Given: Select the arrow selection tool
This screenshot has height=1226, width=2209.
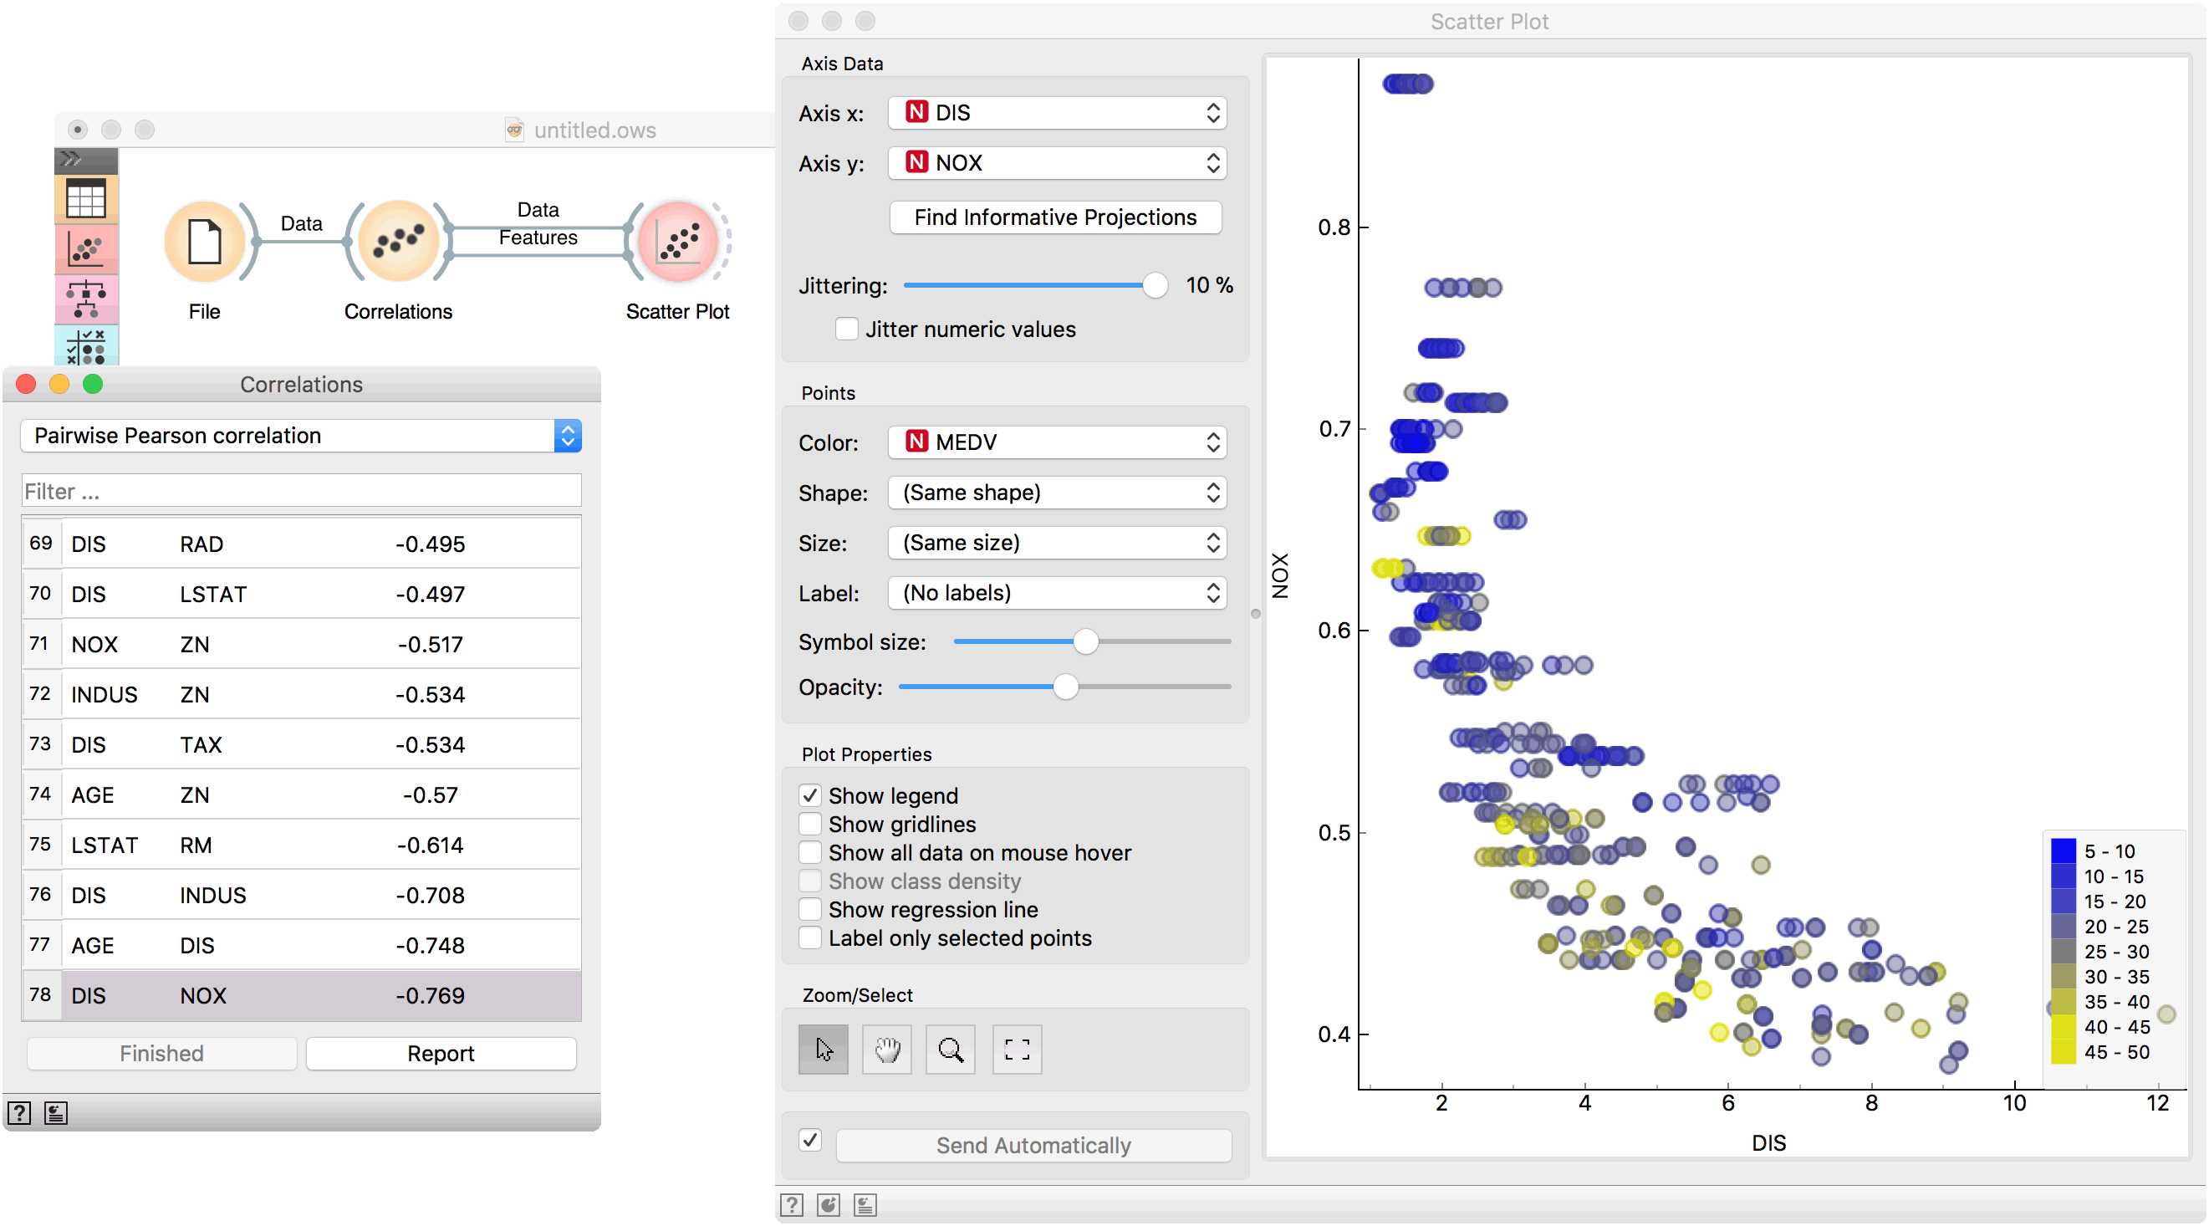Looking at the screenshot, I should pos(823,1049).
